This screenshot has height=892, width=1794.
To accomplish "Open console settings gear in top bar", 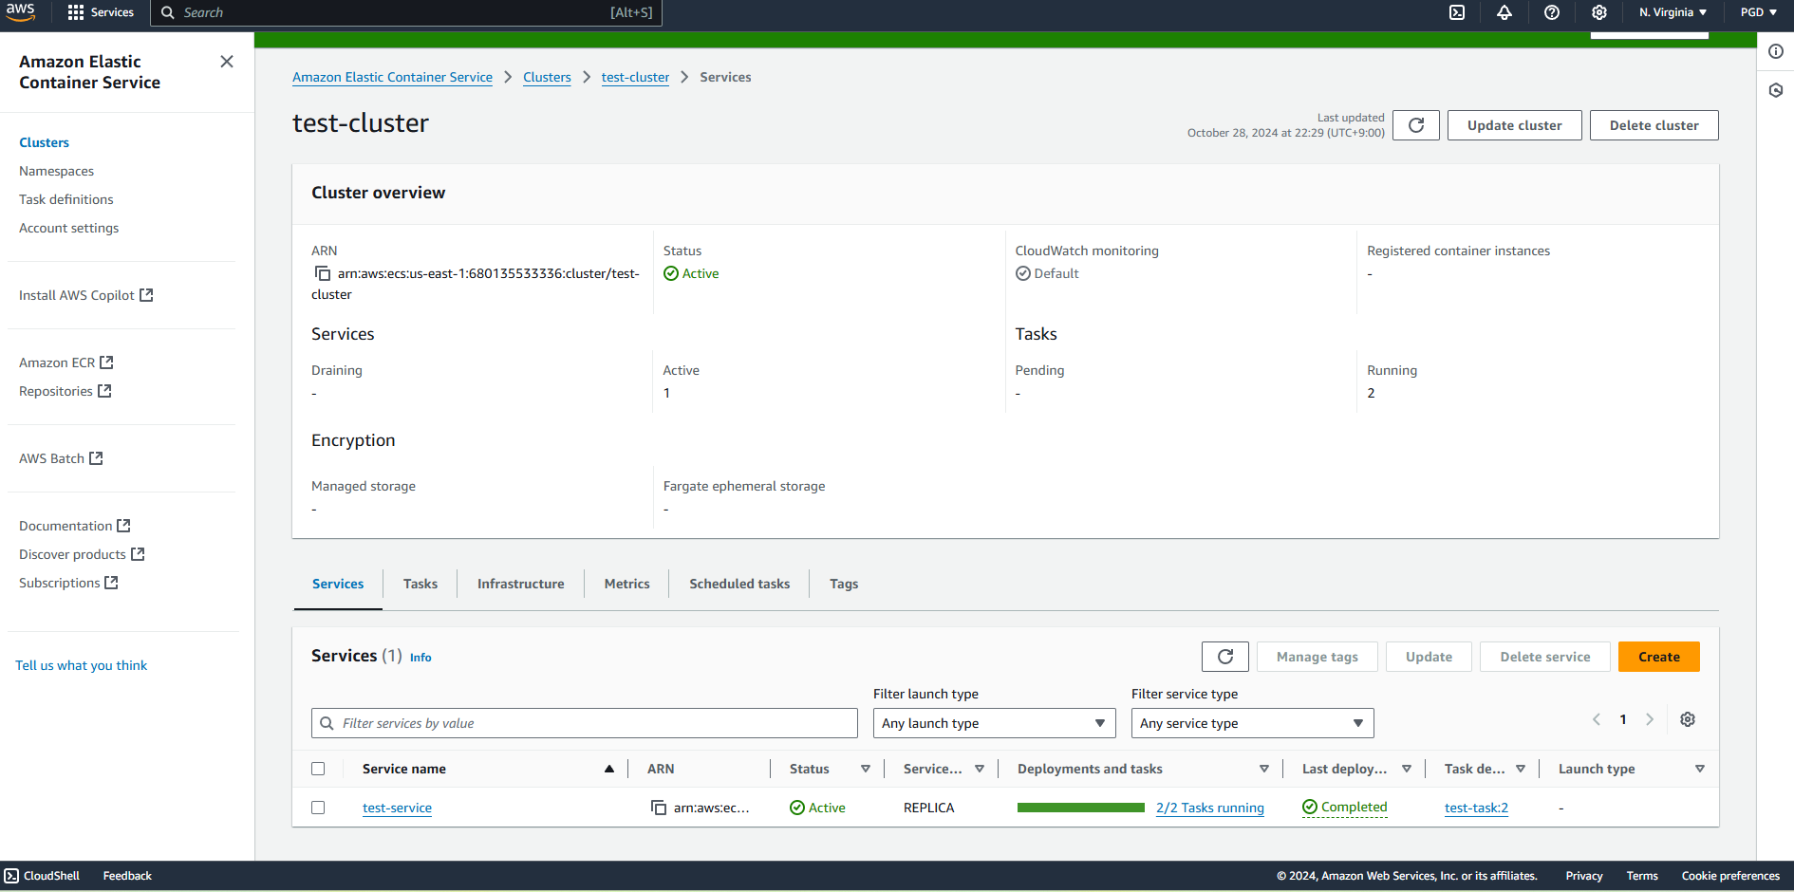I will [x=1599, y=12].
